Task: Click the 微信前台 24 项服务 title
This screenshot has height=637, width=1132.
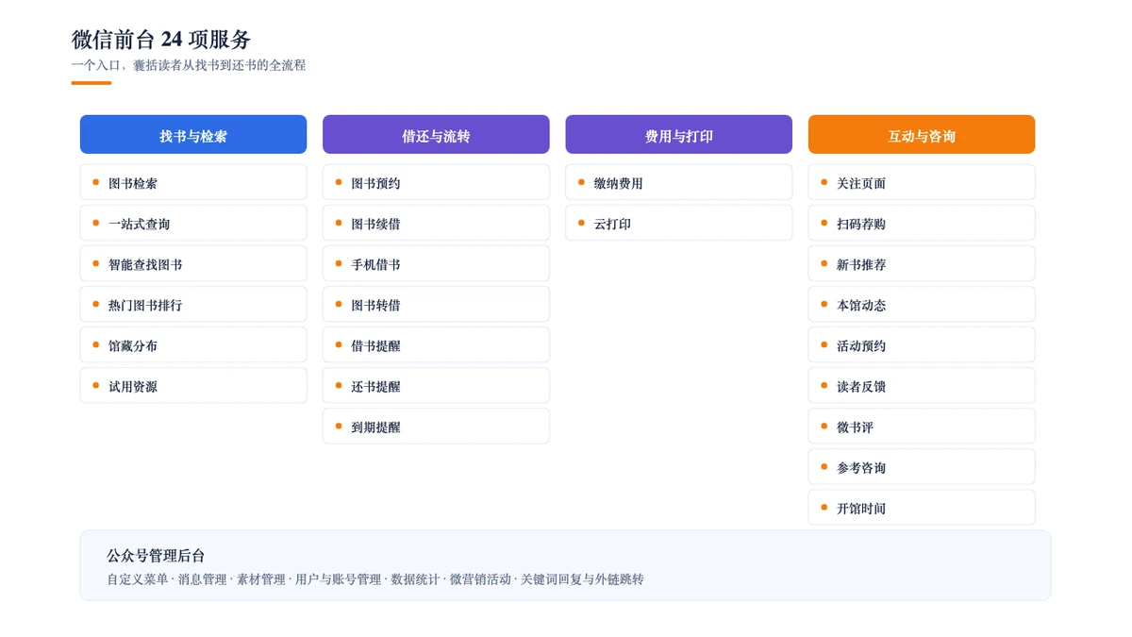Action: [161, 40]
